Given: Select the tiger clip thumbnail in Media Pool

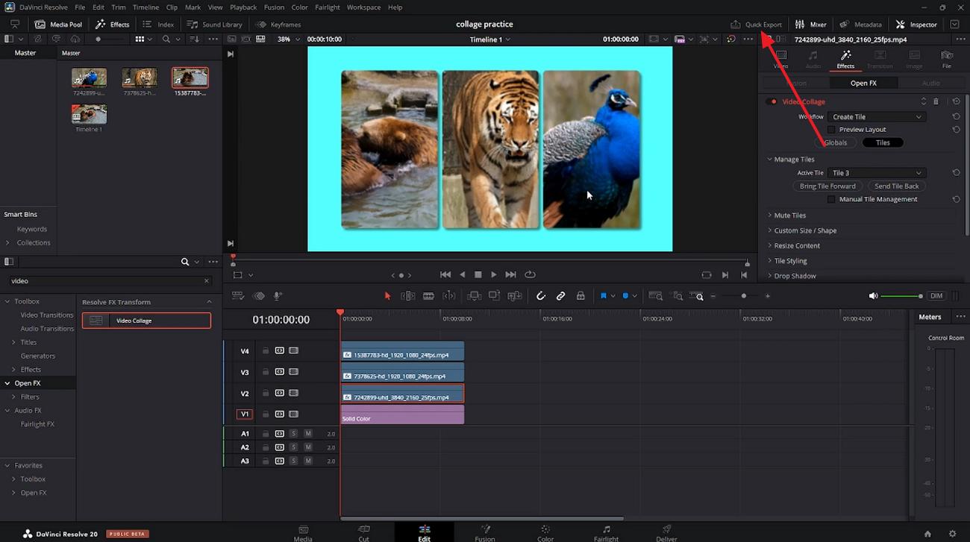Looking at the screenshot, I should [139, 78].
